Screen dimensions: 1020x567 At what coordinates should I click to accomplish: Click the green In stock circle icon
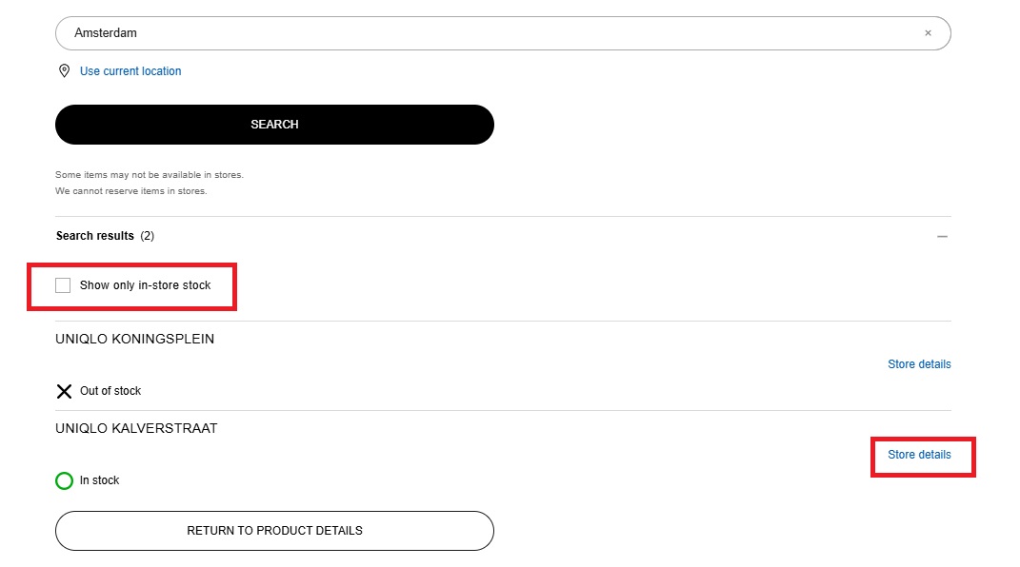tap(65, 481)
